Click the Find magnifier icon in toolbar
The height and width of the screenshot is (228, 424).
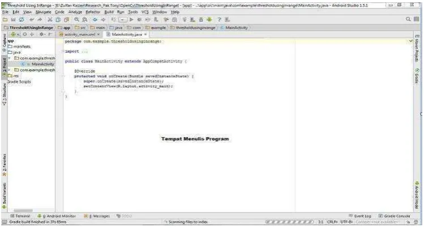tap(76, 19)
